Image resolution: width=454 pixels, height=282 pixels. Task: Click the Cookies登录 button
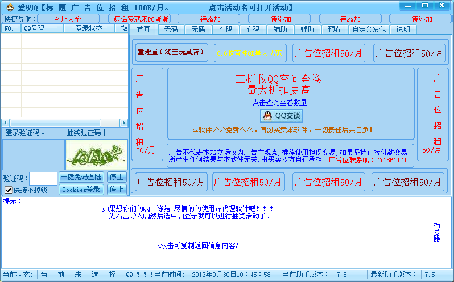pyautogui.click(x=81, y=190)
